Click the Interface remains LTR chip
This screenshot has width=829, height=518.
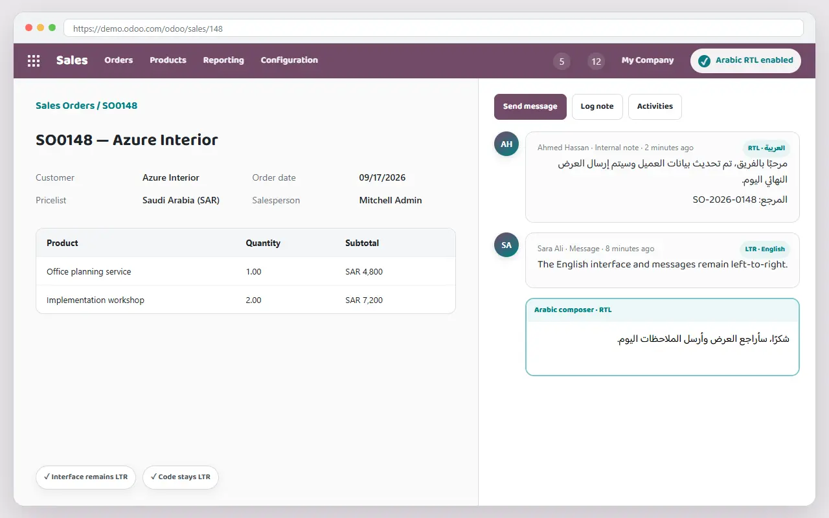(x=85, y=477)
